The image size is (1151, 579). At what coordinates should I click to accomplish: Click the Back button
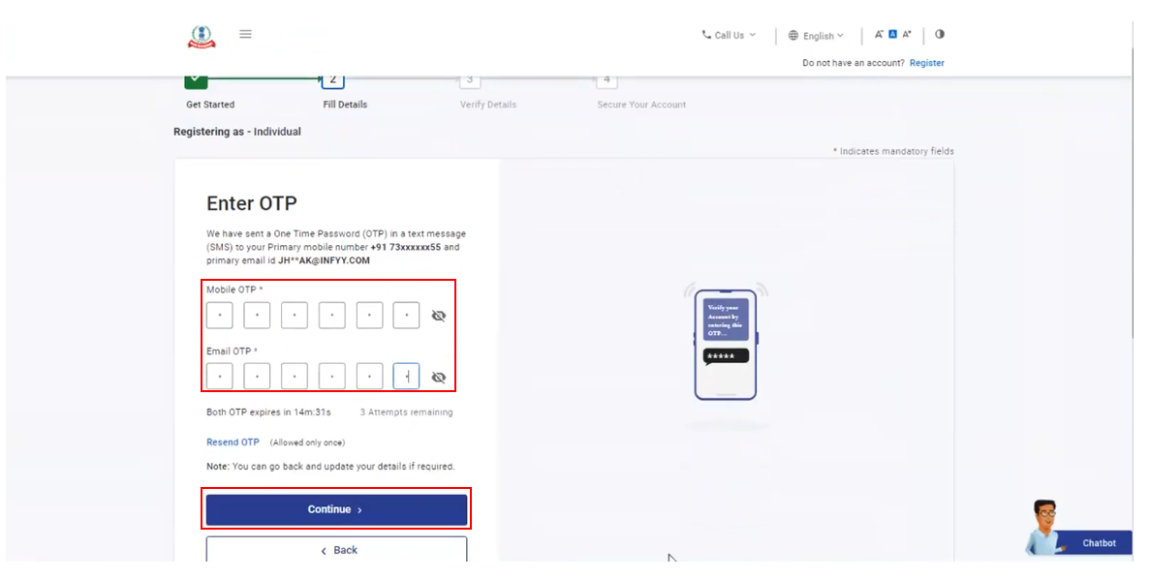pyautogui.click(x=336, y=550)
